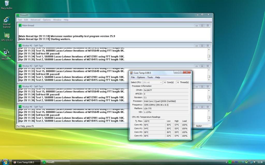Click the Revision field C1

point(166,98)
